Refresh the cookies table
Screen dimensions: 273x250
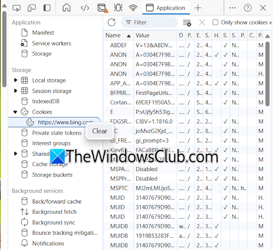click(x=112, y=22)
